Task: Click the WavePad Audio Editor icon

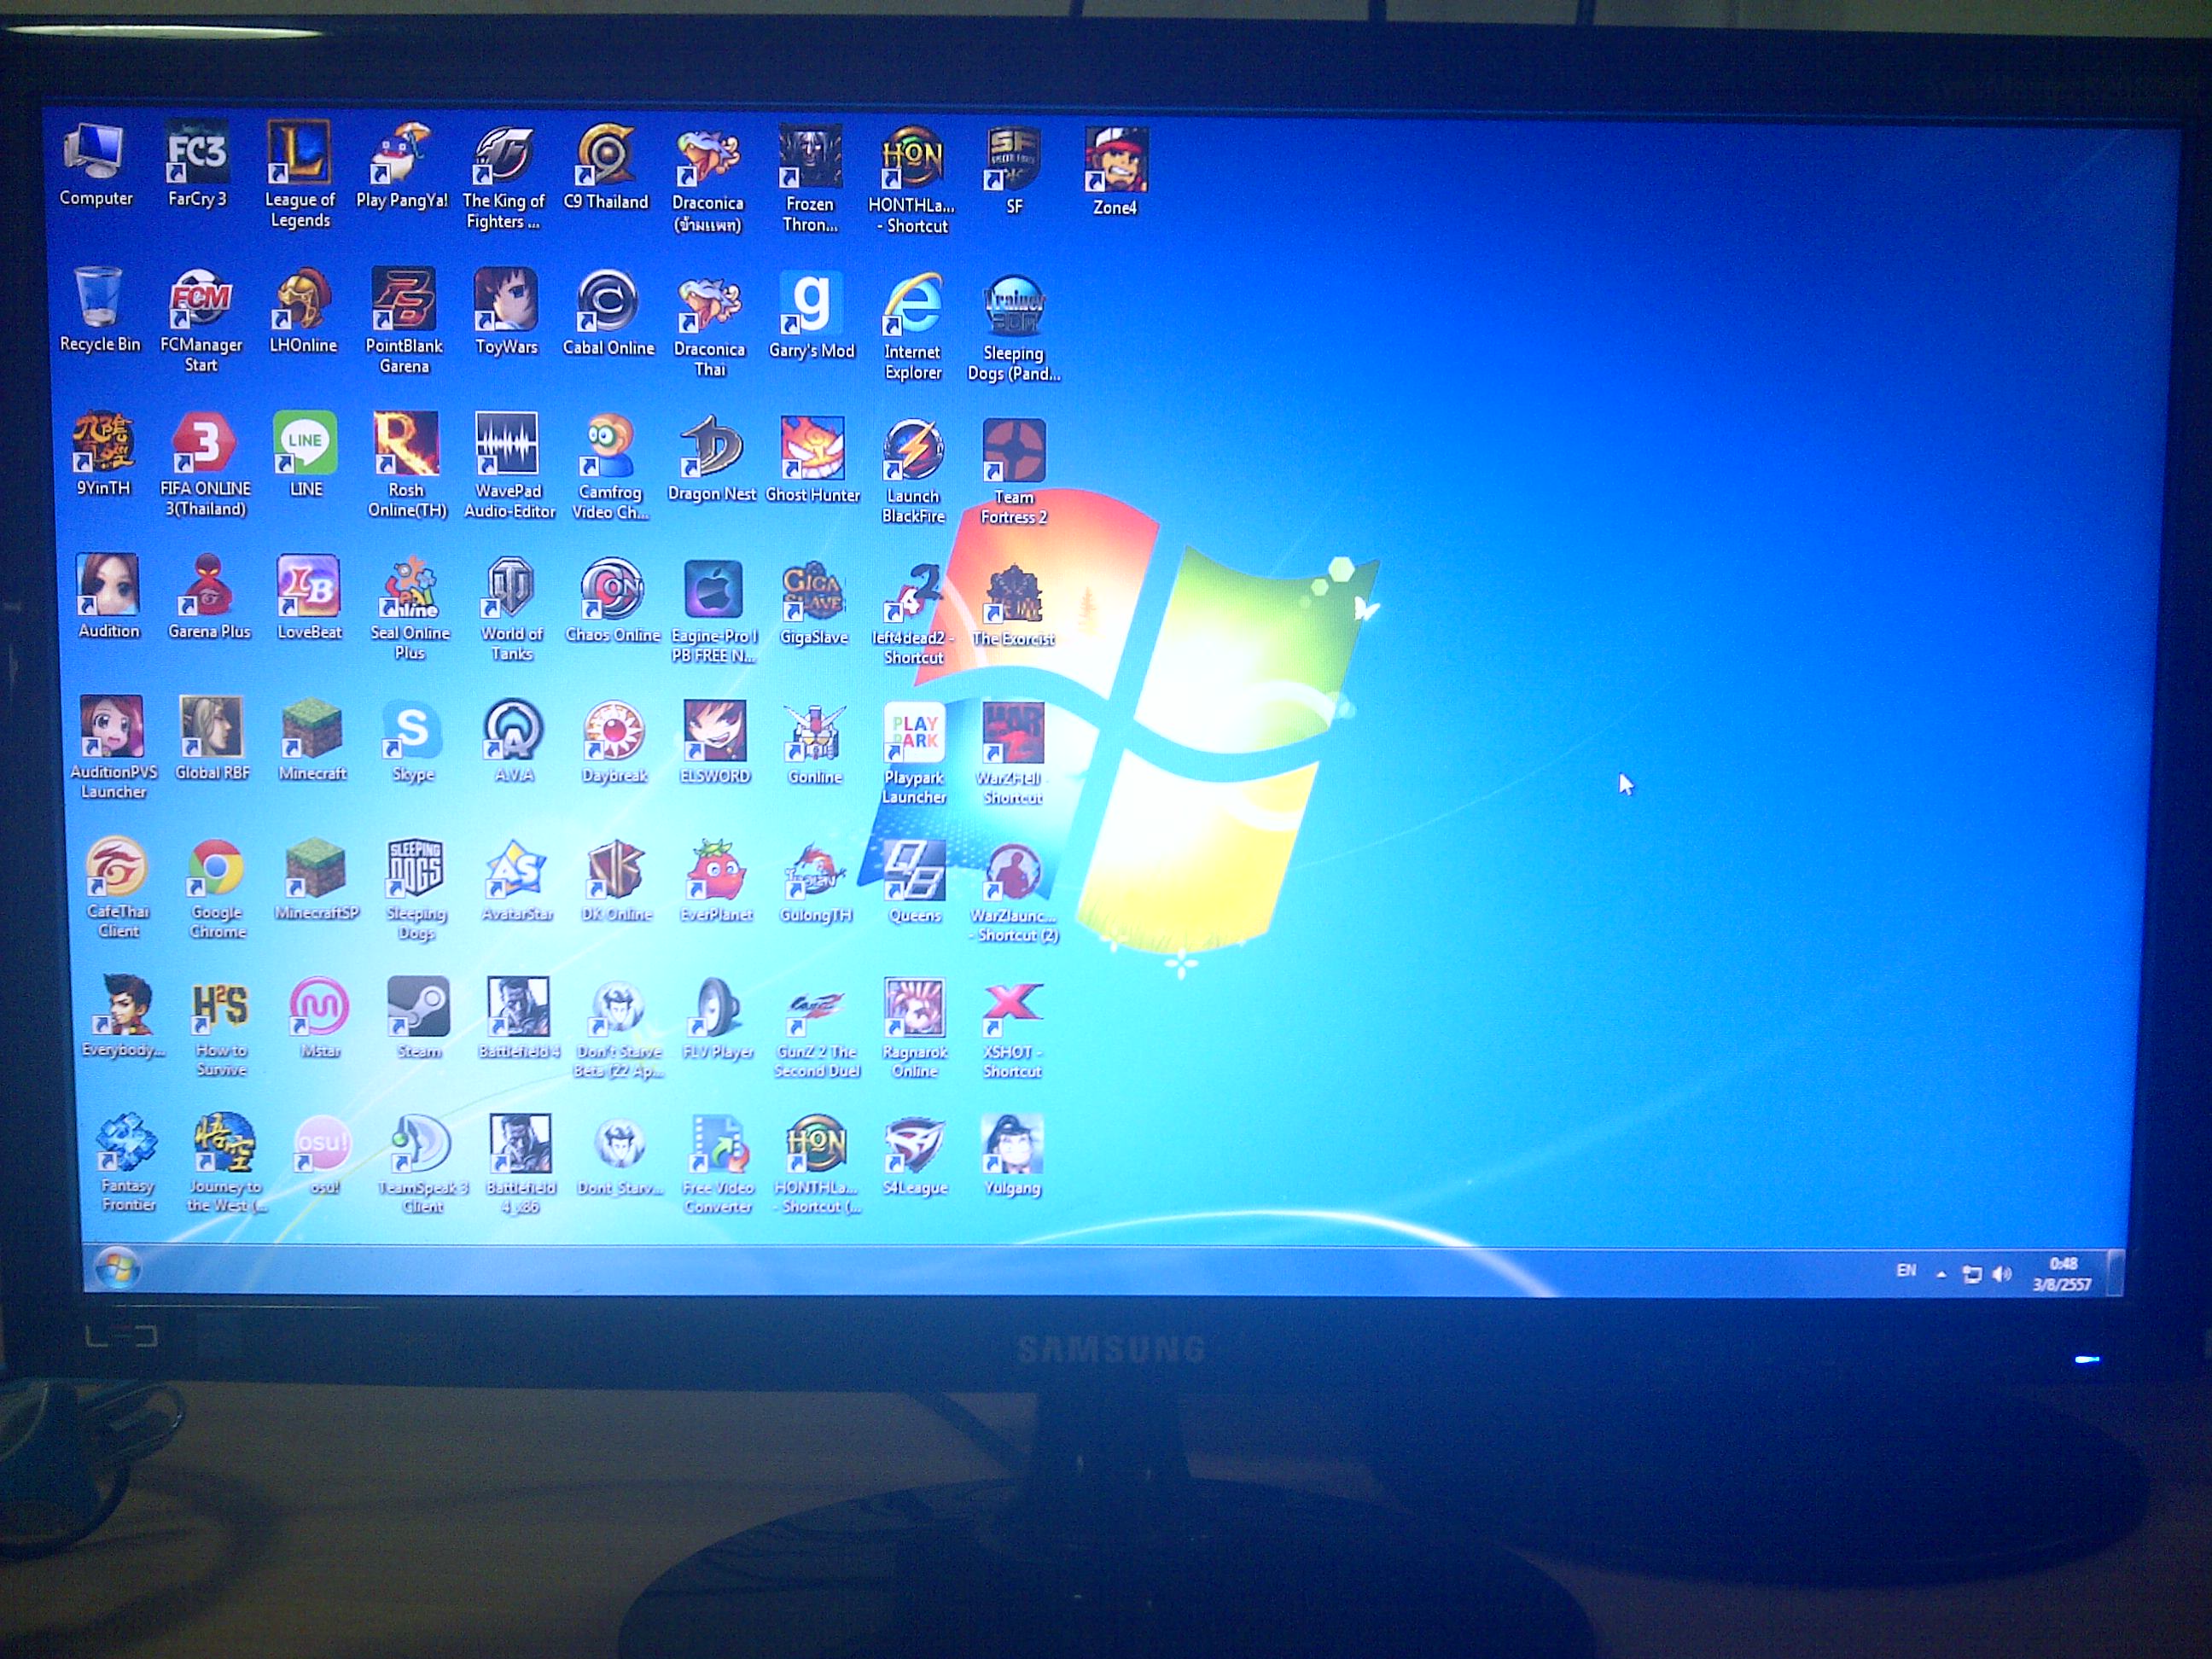Action: point(508,445)
